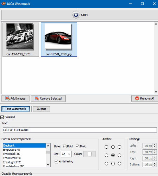The width and height of the screenshot is (158, 176).
Task: Select the Engravers MT font
Action: (x=24, y=150)
